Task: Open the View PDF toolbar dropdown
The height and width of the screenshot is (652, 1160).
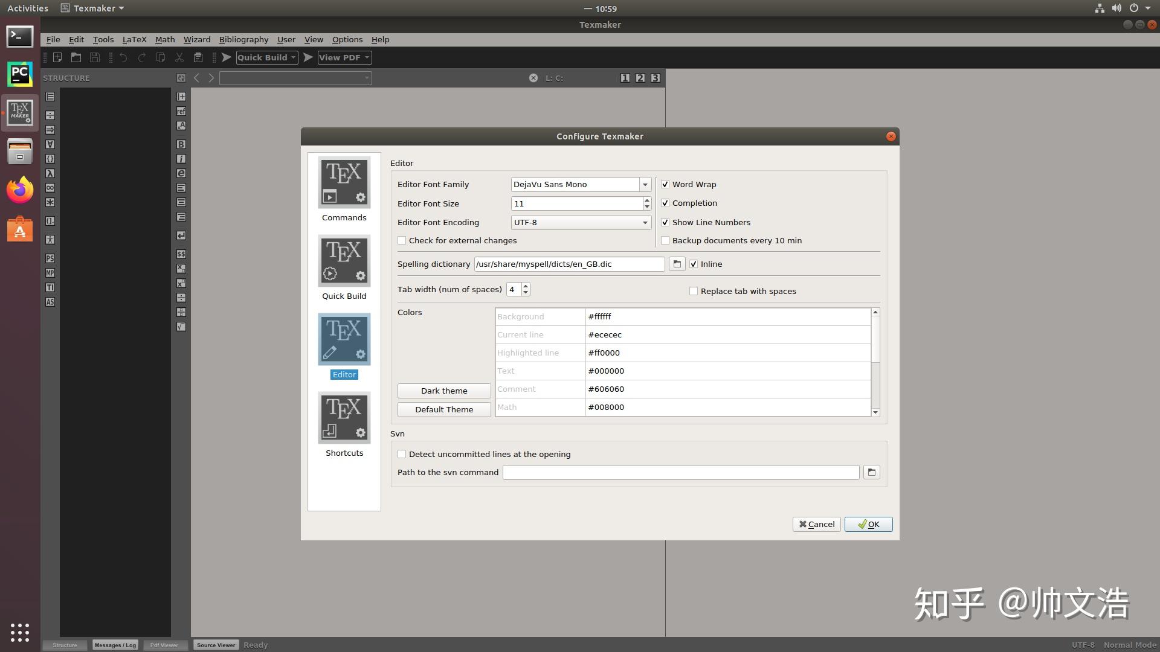Action: [367, 57]
